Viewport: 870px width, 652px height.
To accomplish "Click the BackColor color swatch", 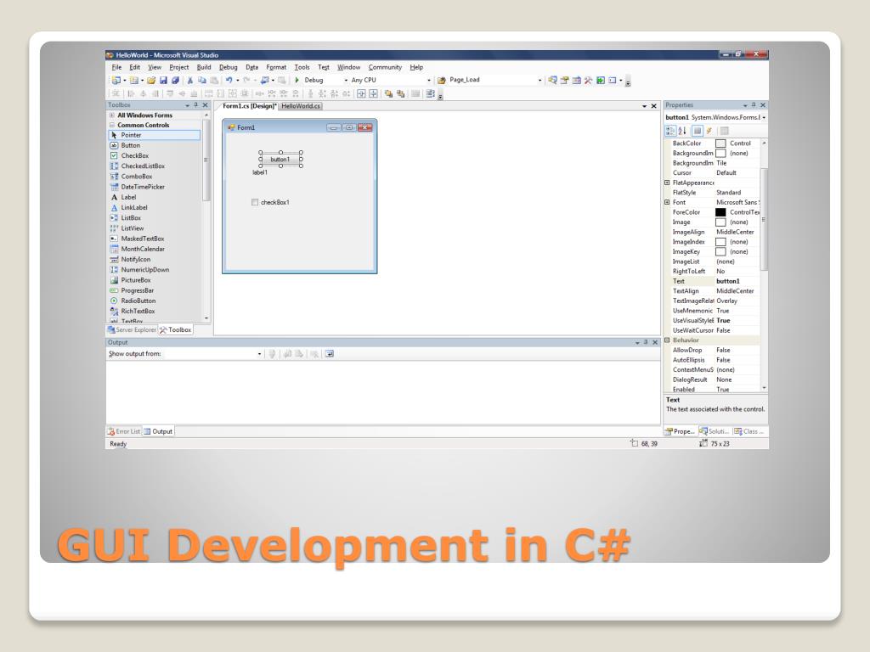I will [x=720, y=143].
